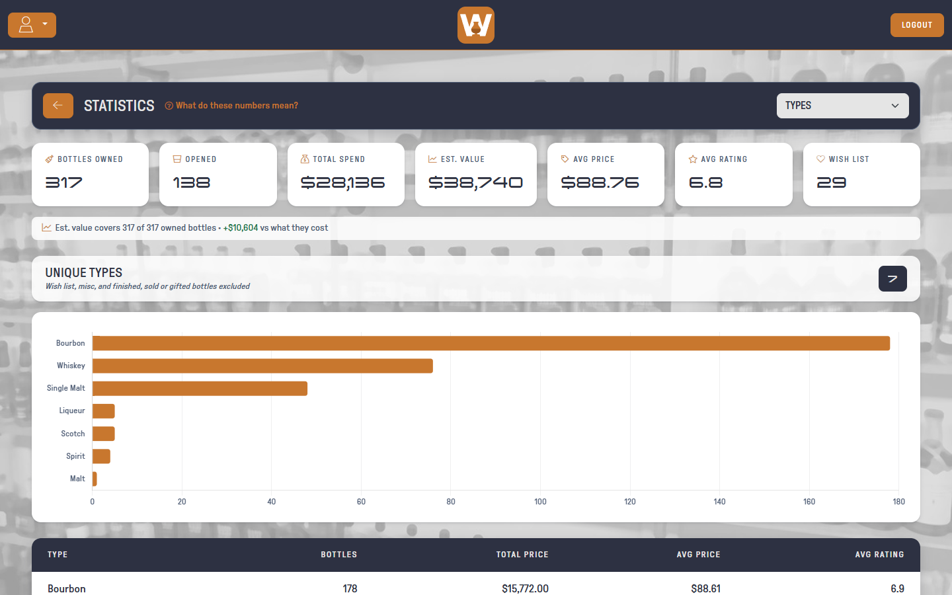Image resolution: width=952 pixels, height=595 pixels.
Task: Click the whiskey glass logo
Action: (476, 25)
